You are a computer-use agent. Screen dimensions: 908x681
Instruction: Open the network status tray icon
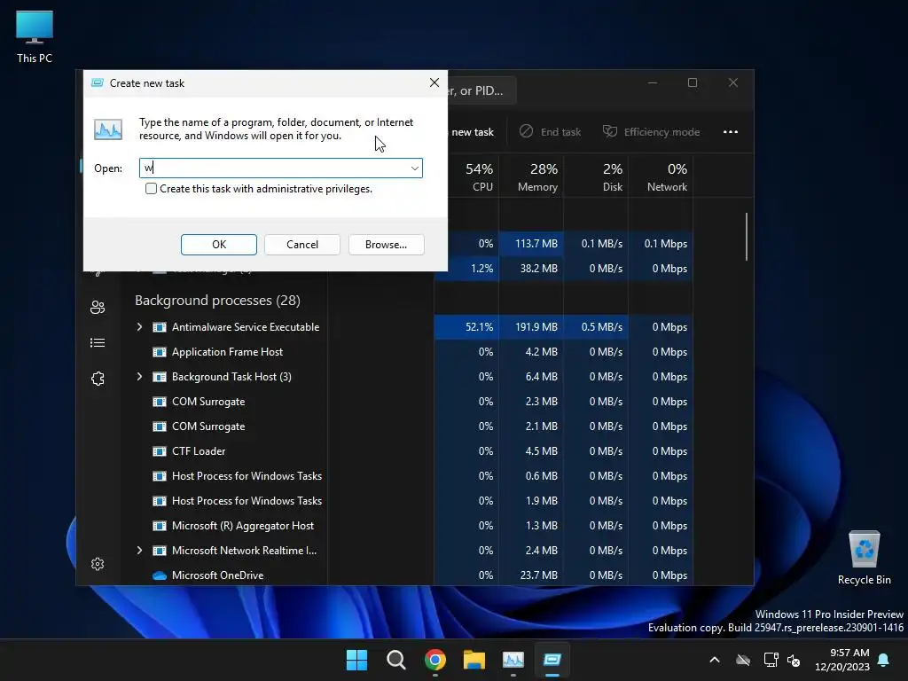pyautogui.click(x=771, y=660)
